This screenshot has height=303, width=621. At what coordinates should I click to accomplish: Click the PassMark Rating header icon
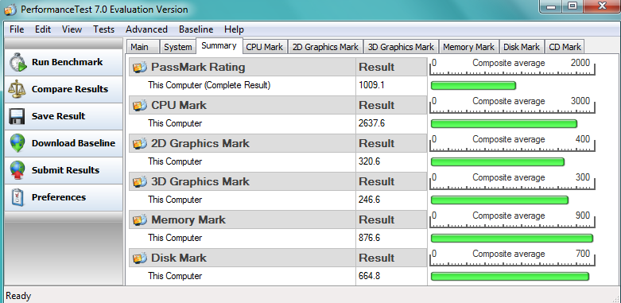click(140, 68)
